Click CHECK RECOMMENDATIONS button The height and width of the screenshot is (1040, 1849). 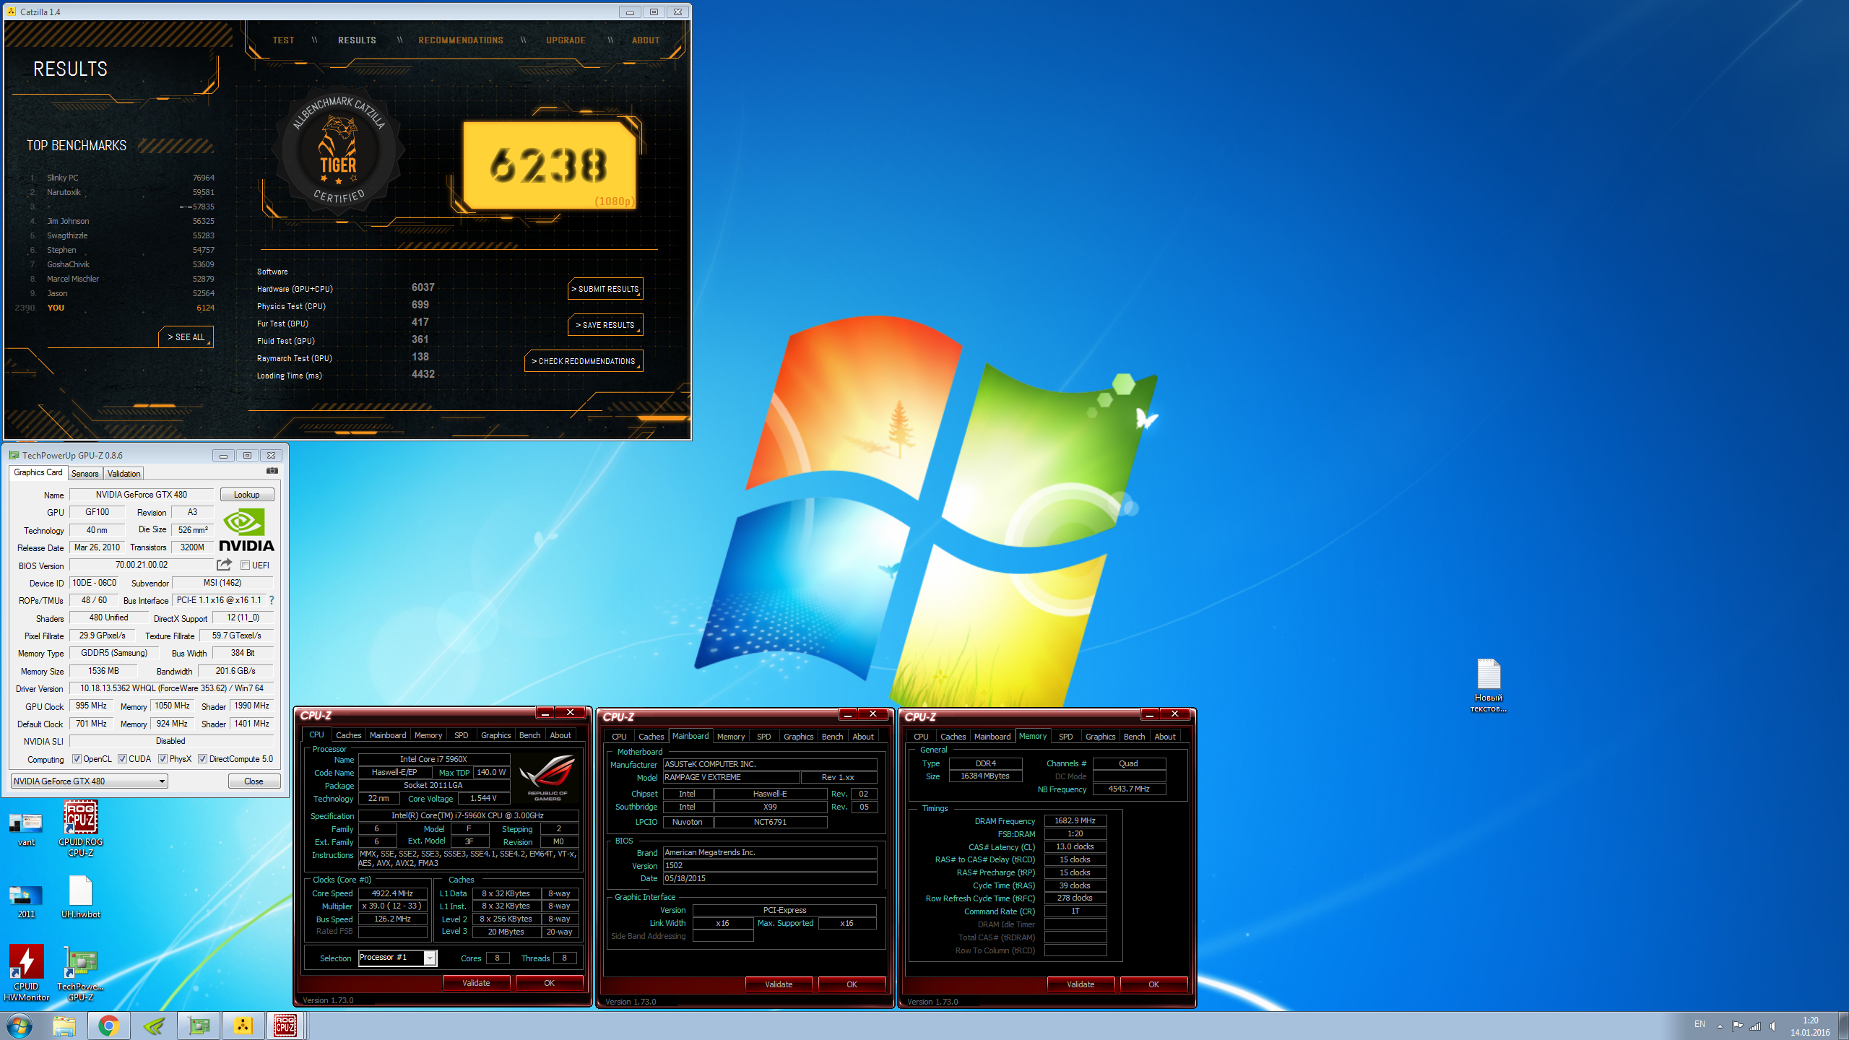[584, 361]
